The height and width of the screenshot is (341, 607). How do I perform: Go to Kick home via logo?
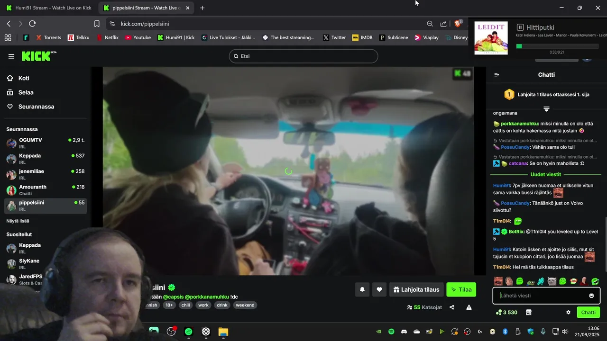[x=39, y=56]
